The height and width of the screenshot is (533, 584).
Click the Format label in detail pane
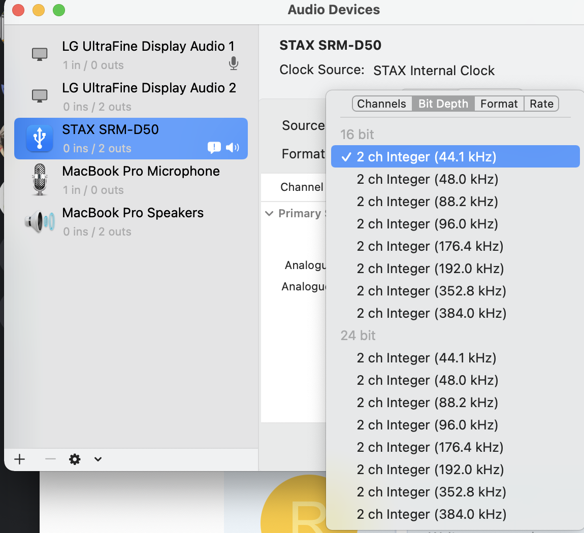click(303, 154)
